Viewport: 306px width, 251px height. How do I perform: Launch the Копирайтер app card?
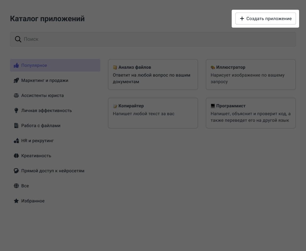(x=153, y=113)
